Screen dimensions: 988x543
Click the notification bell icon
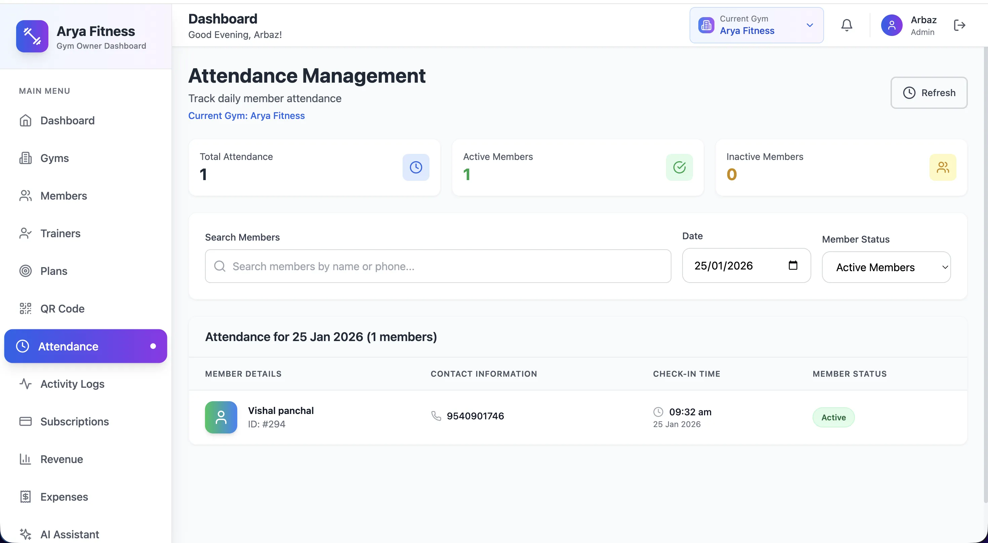[846, 25]
